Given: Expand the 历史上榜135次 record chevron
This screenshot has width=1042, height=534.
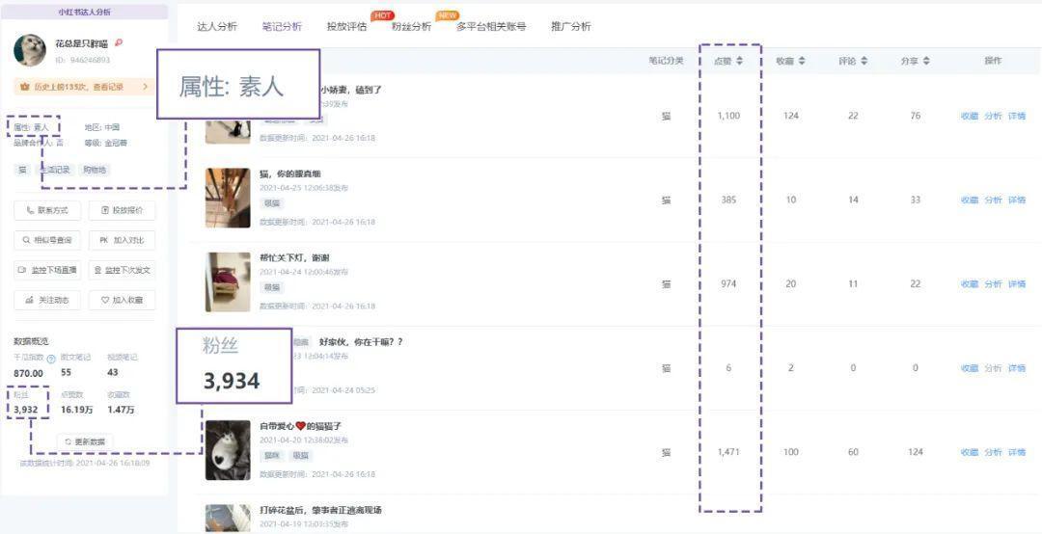Looking at the screenshot, I should point(145,87).
